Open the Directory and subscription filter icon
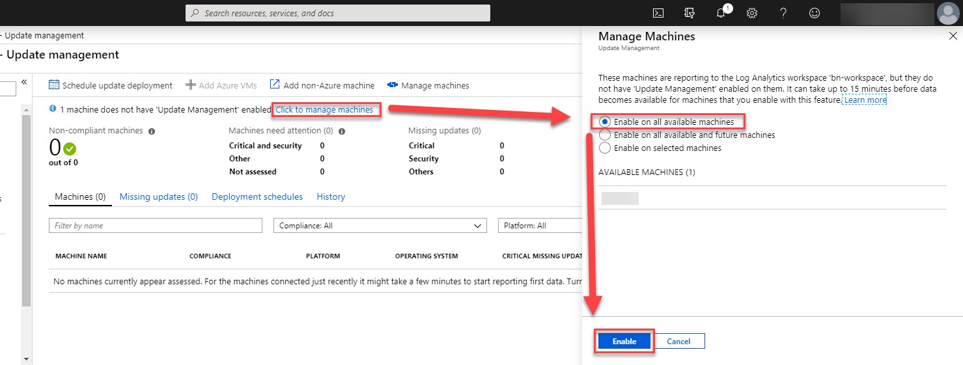 [690, 13]
